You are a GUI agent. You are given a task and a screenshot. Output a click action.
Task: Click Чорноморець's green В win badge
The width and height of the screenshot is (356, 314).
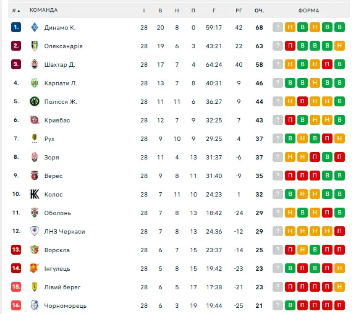tap(290, 305)
